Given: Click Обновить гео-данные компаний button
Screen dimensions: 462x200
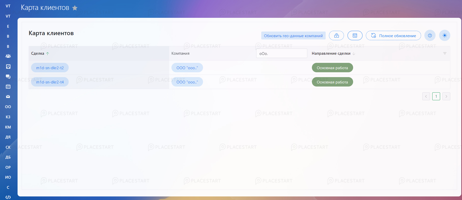Looking at the screenshot, I should pyautogui.click(x=293, y=36).
